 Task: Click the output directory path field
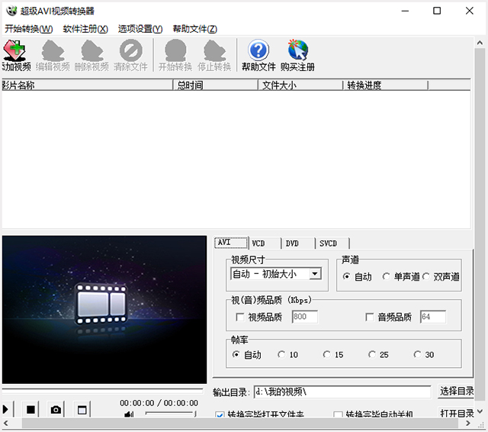342,392
